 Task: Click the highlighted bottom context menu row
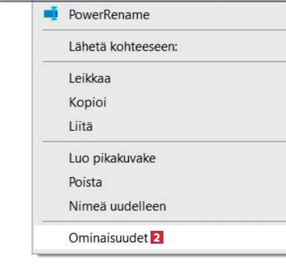point(160,237)
